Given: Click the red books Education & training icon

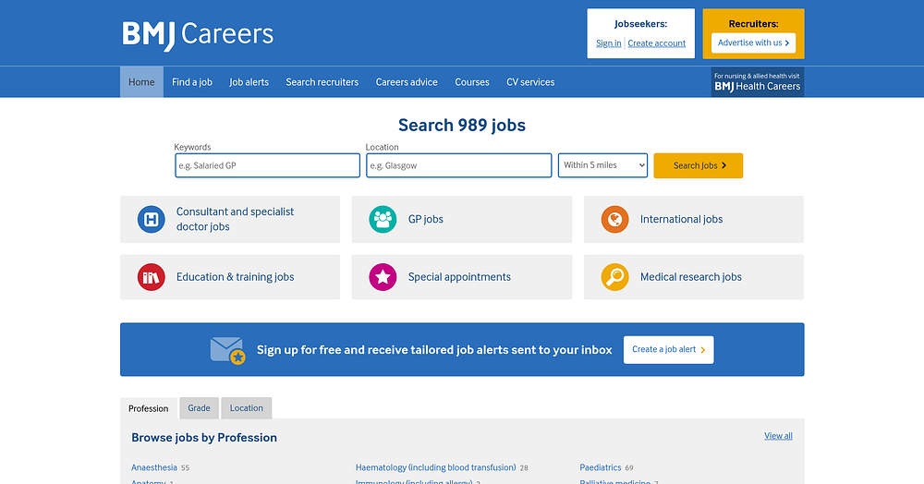Looking at the screenshot, I should [152, 277].
